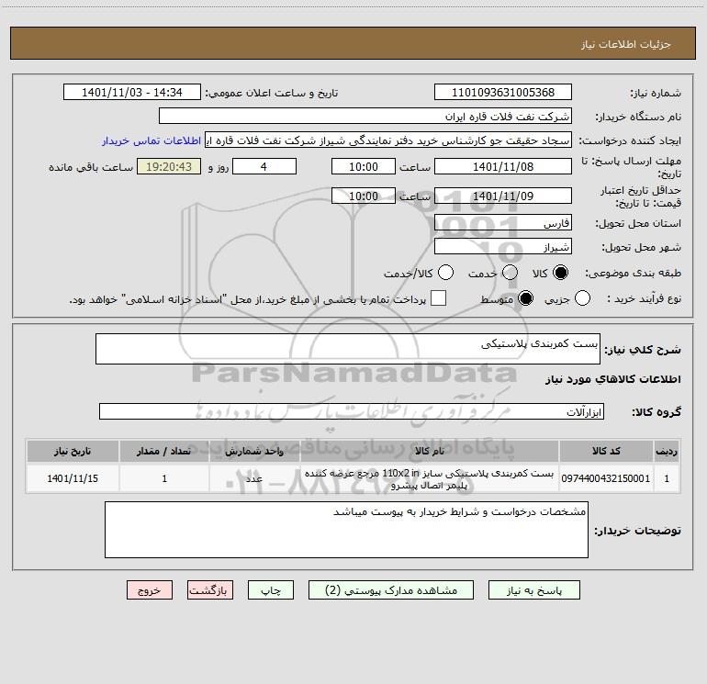Image resolution: width=707 pixels, height=684 pixels.
Task: Click the price validity date 1401/11/09
Action: pyautogui.click(x=503, y=196)
